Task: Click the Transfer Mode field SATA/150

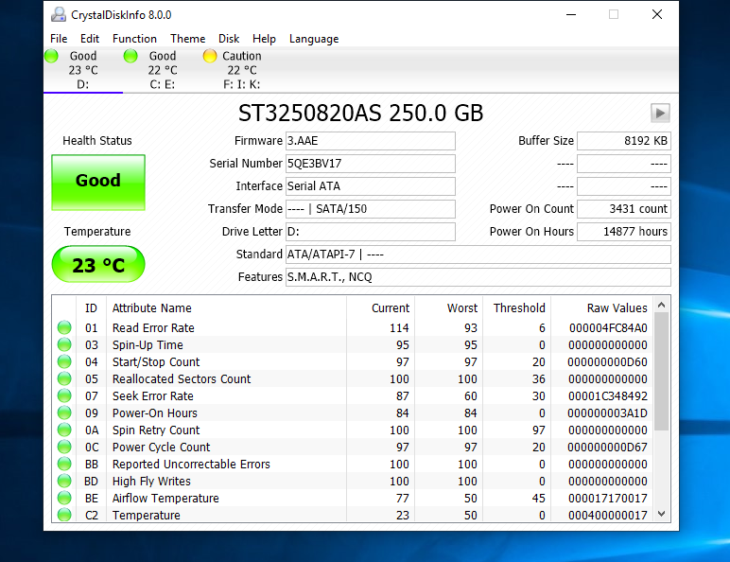Action: [x=370, y=209]
